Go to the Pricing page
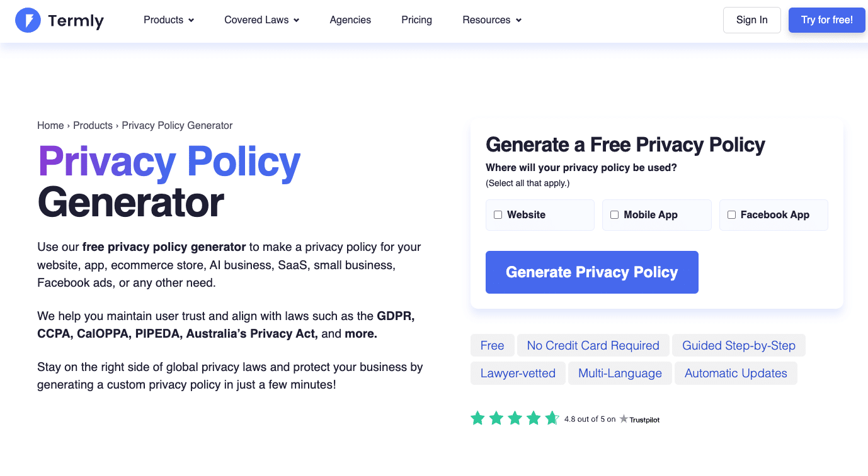 [416, 20]
